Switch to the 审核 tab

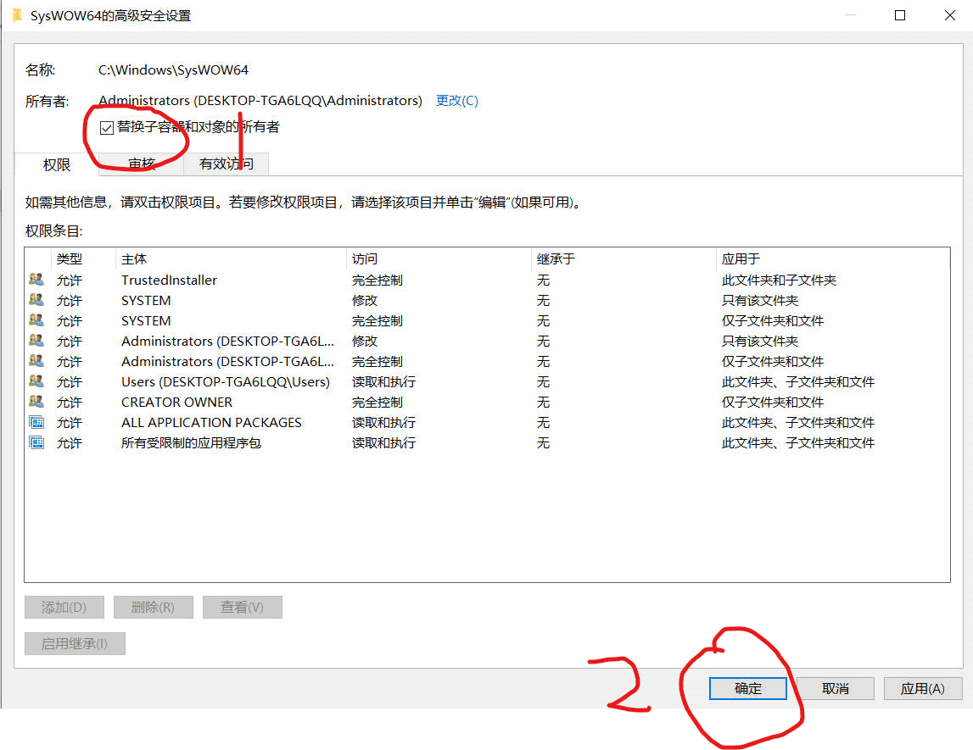pyautogui.click(x=142, y=164)
